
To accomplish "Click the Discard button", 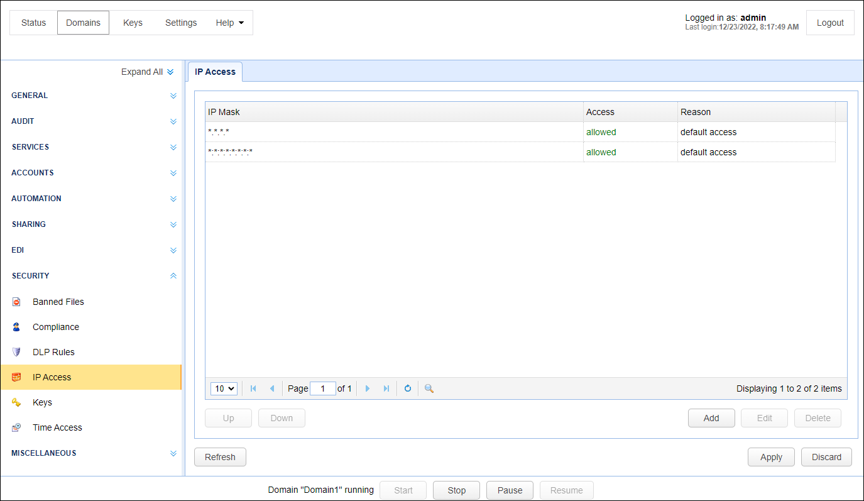I will pyautogui.click(x=826, y=457).
